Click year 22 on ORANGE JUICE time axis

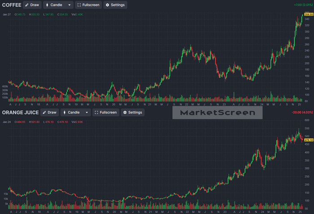187,212
